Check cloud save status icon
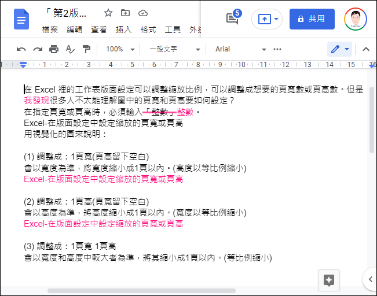The height and width of the screenshot is (296, 377). click(x=143, y=13)
